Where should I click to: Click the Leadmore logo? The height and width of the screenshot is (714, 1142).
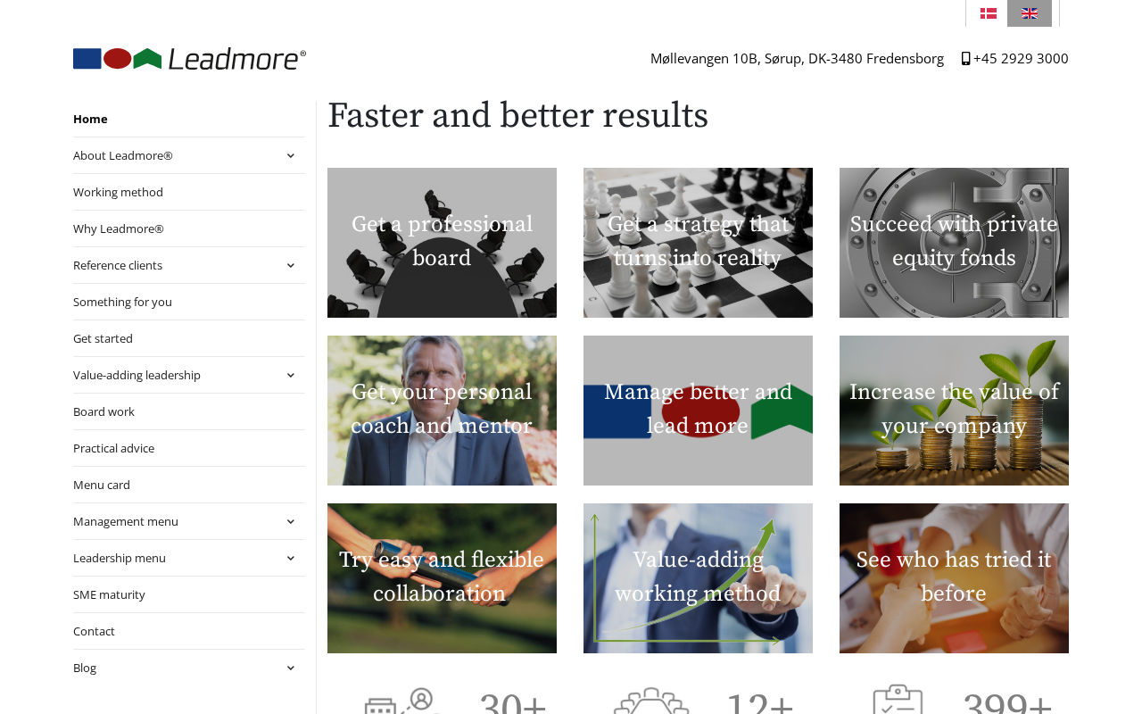[189, 59]
